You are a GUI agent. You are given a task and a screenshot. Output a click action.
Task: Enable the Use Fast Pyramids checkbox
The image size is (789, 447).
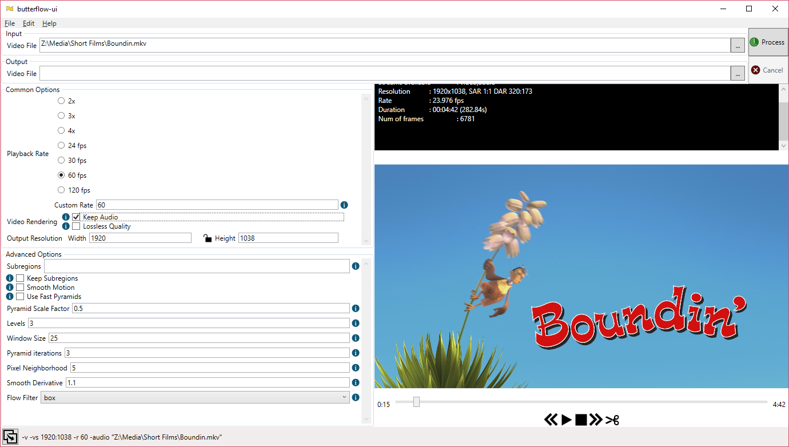pyautogui.click(x=20, y=297)
